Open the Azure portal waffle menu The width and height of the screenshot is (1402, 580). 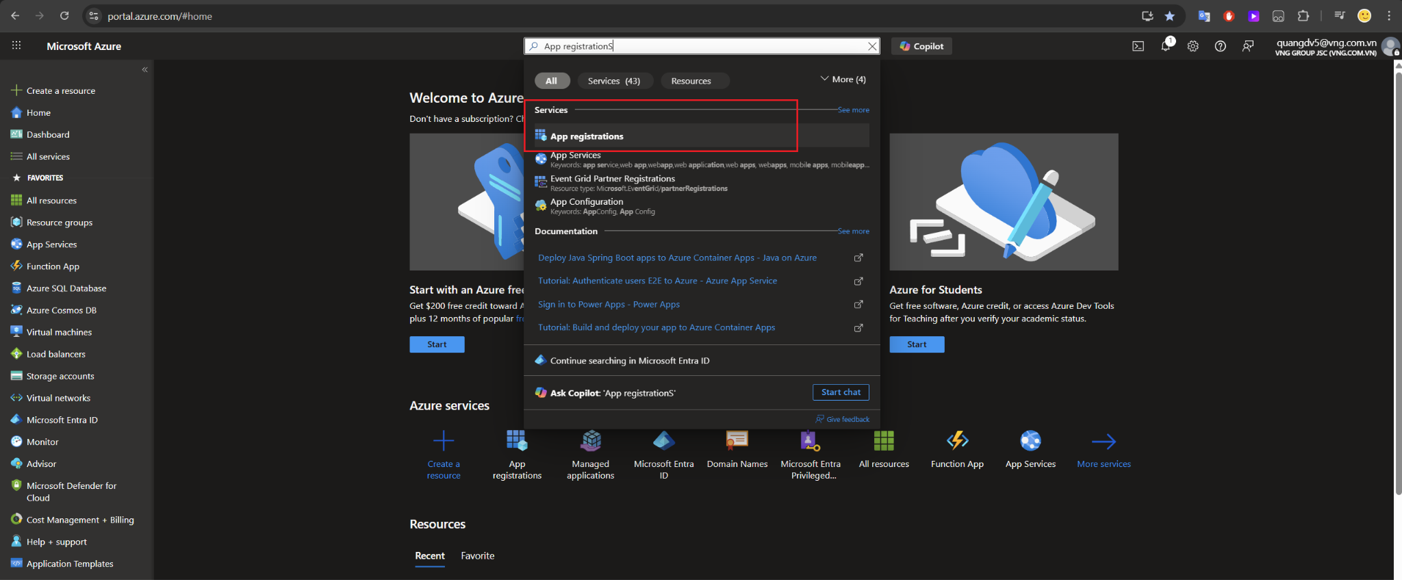tap(16, 46)
